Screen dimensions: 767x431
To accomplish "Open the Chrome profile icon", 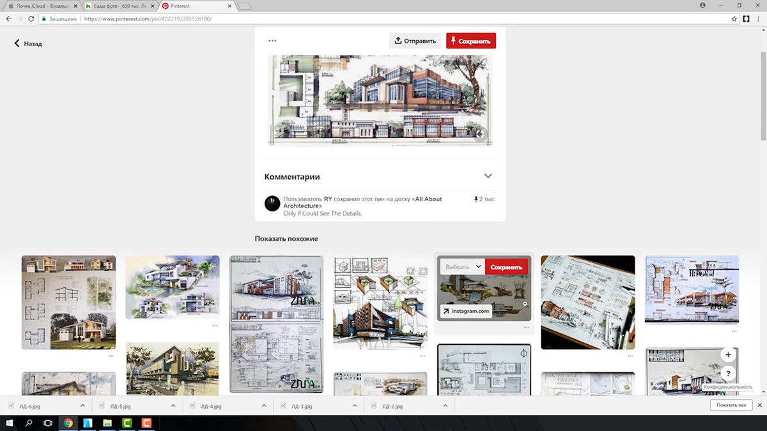I will click(x=703, y=5).
